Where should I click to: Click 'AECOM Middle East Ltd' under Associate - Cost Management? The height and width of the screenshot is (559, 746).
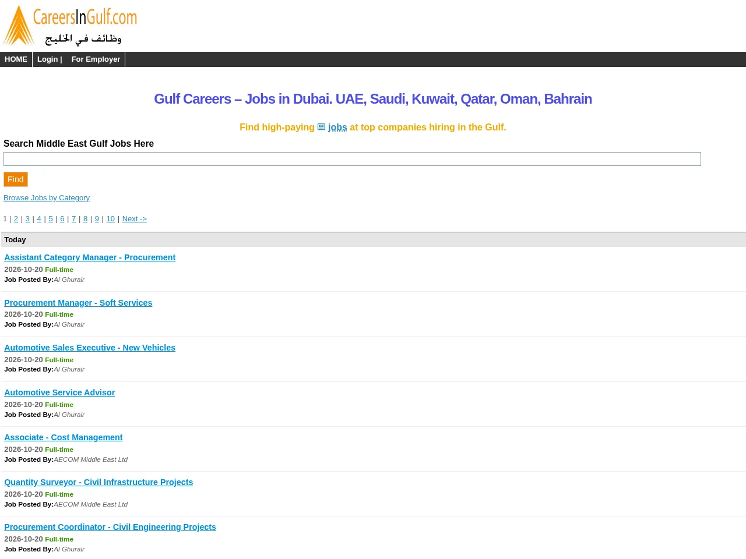pos(90,459)
